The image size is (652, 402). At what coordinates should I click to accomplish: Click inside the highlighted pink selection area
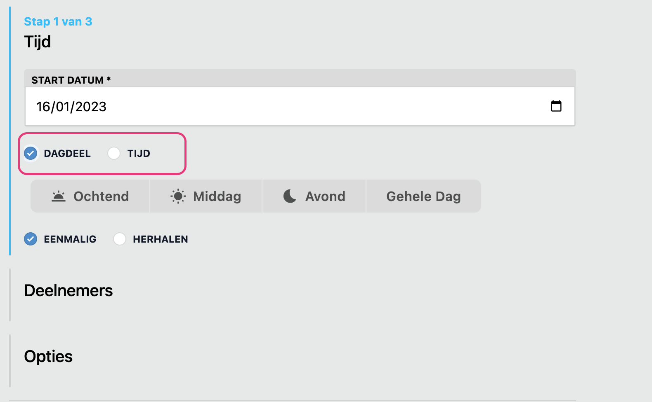click(x=102, y=153)
